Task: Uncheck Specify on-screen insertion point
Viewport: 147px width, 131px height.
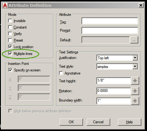Action: click(x=10, y=70)
